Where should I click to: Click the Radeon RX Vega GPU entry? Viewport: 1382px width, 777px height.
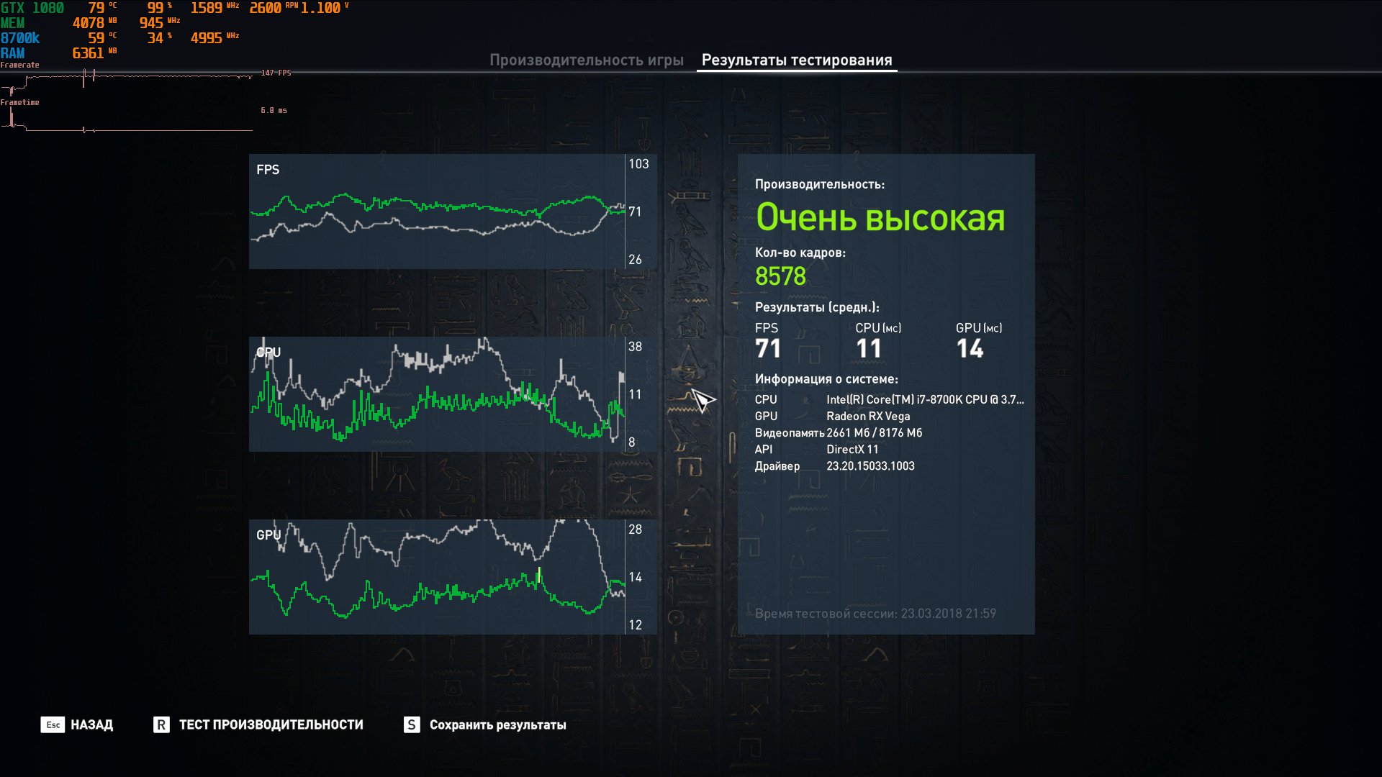coord(868,416)
